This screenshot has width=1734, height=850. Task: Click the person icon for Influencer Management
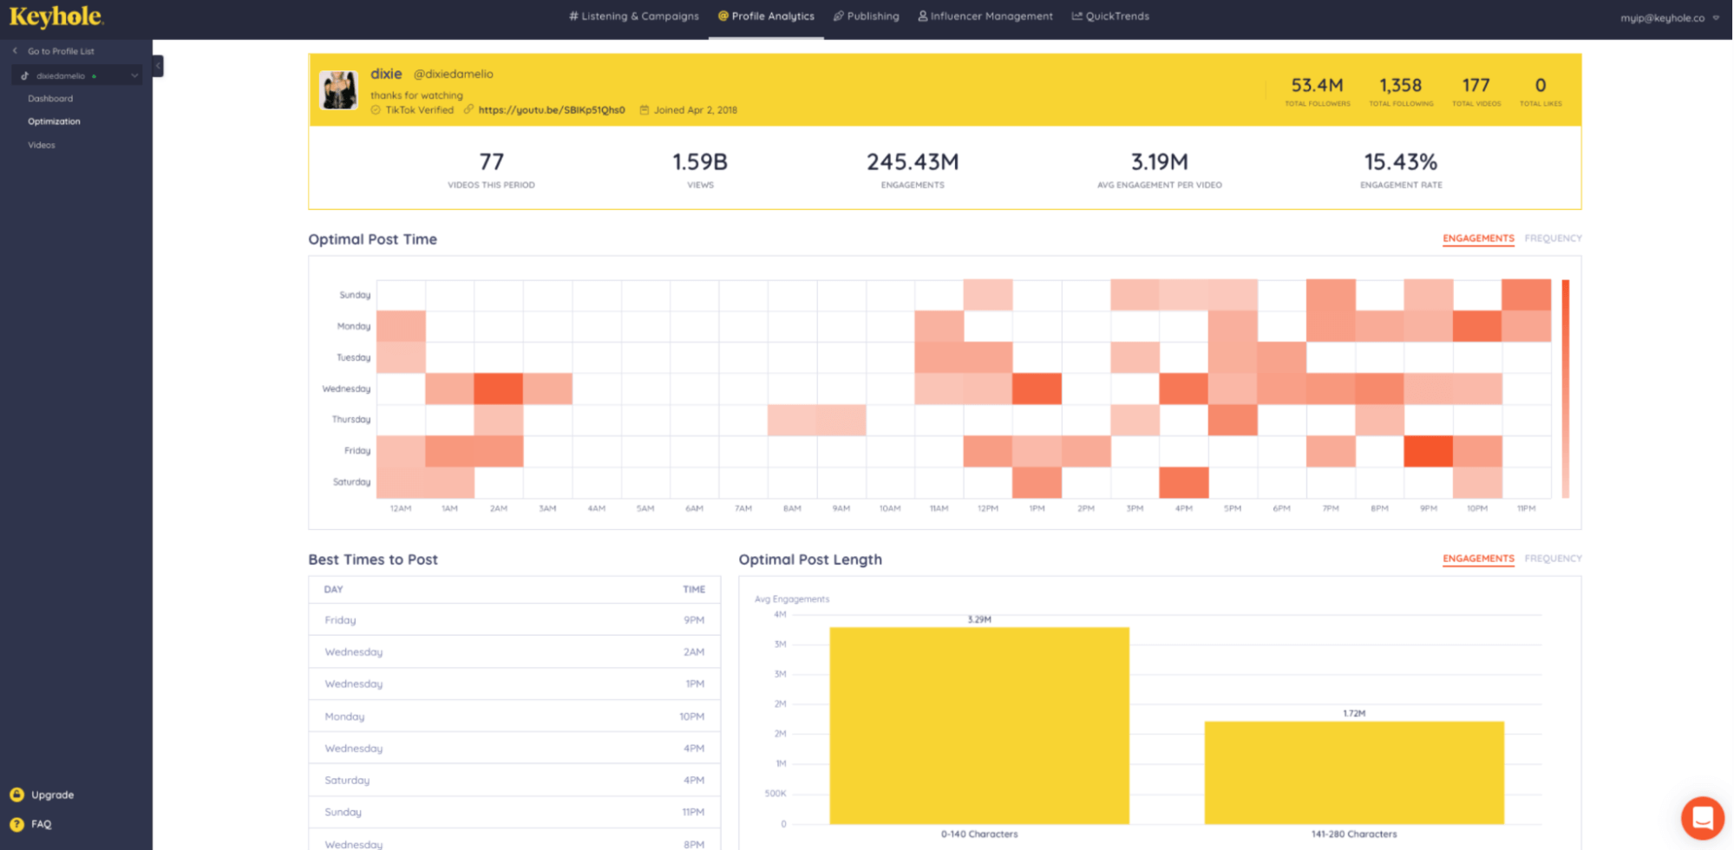922,16
